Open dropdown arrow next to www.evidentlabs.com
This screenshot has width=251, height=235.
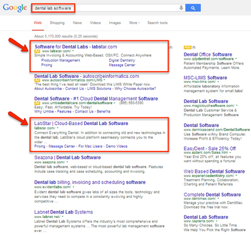click(x=73, y=187)
